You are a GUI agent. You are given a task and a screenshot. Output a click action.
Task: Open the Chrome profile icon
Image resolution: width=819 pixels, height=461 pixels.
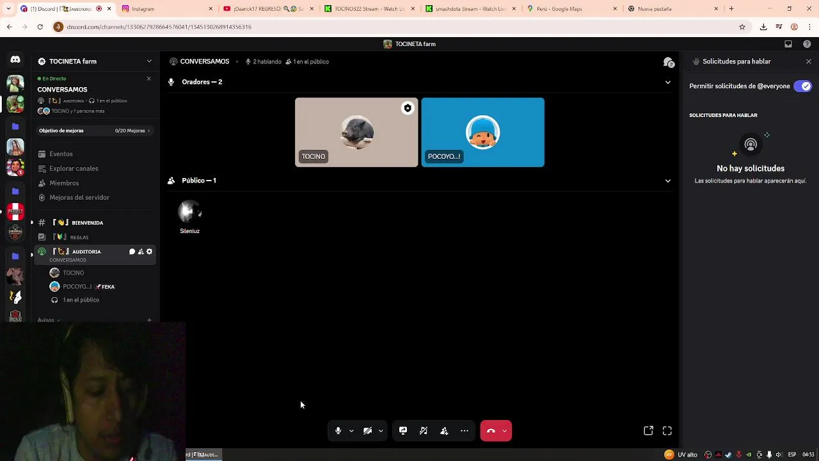click(x=794, y=27)
